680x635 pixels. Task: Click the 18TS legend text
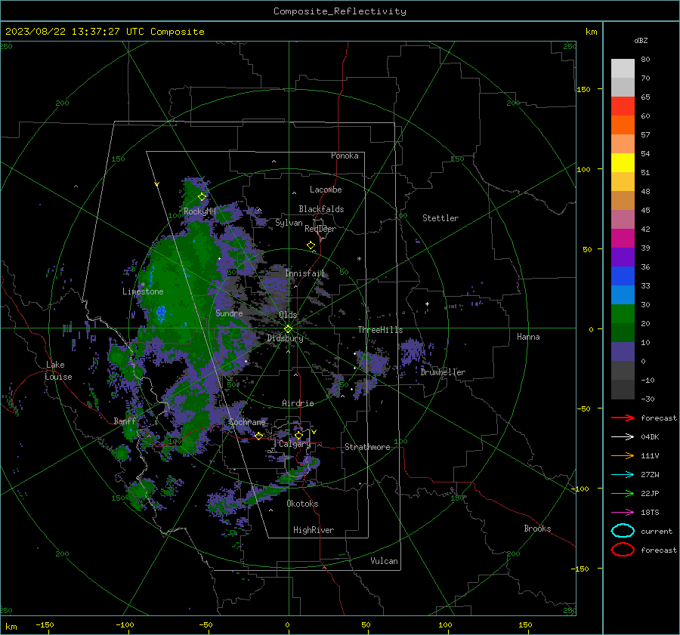point(650,513)
